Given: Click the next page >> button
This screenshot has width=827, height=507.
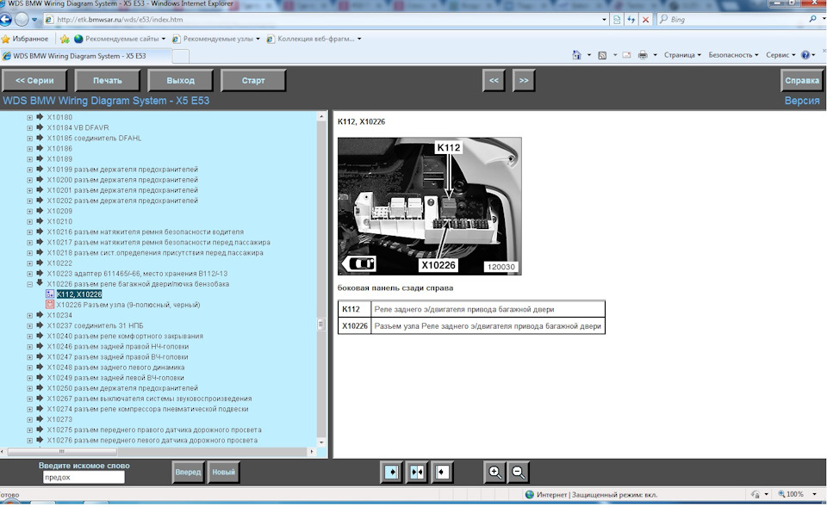Looking at the screenshot, I should pyautogui.click(x=524, y=81).
